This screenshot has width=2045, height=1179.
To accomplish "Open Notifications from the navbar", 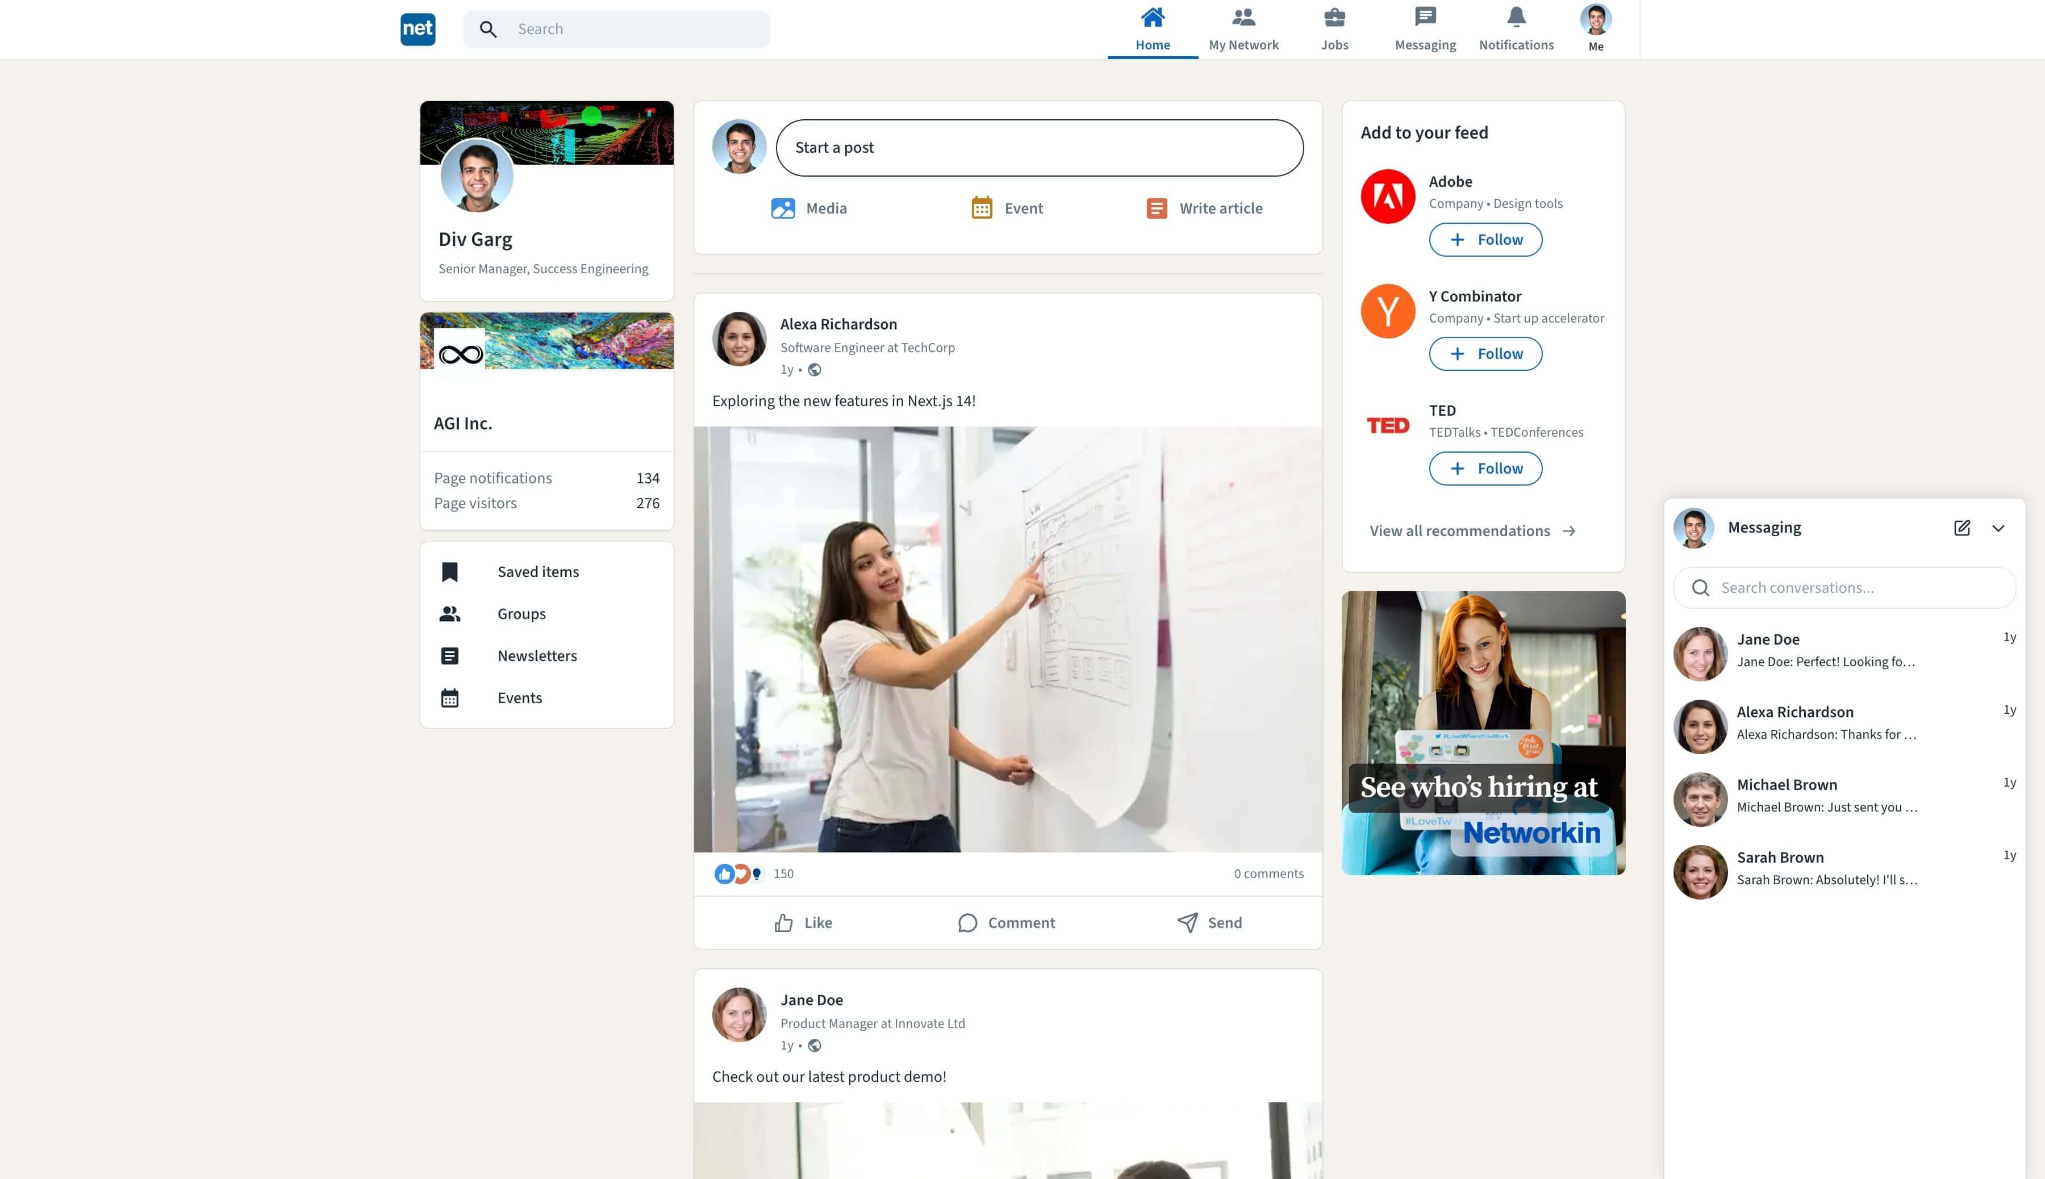I will 1516,29.
